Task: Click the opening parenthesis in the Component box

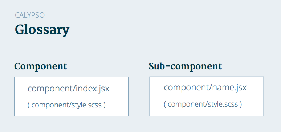Action: [28, 105]
